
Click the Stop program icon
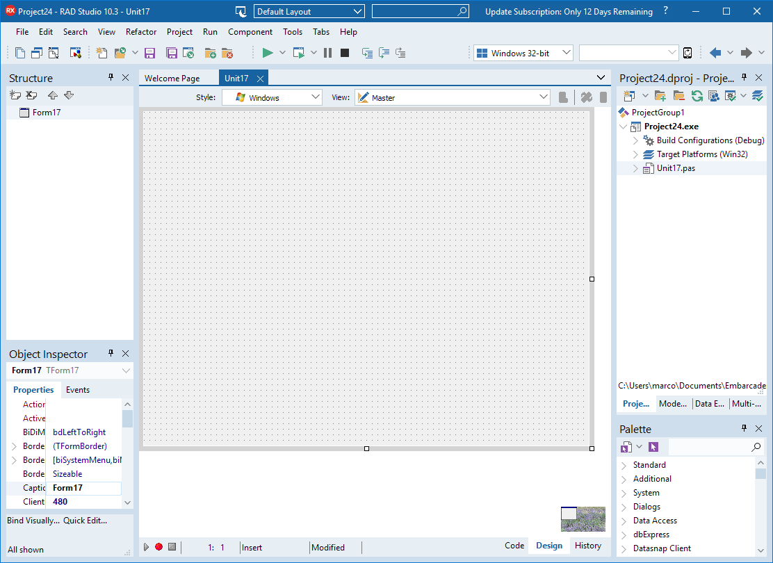[x=344, y=52]
